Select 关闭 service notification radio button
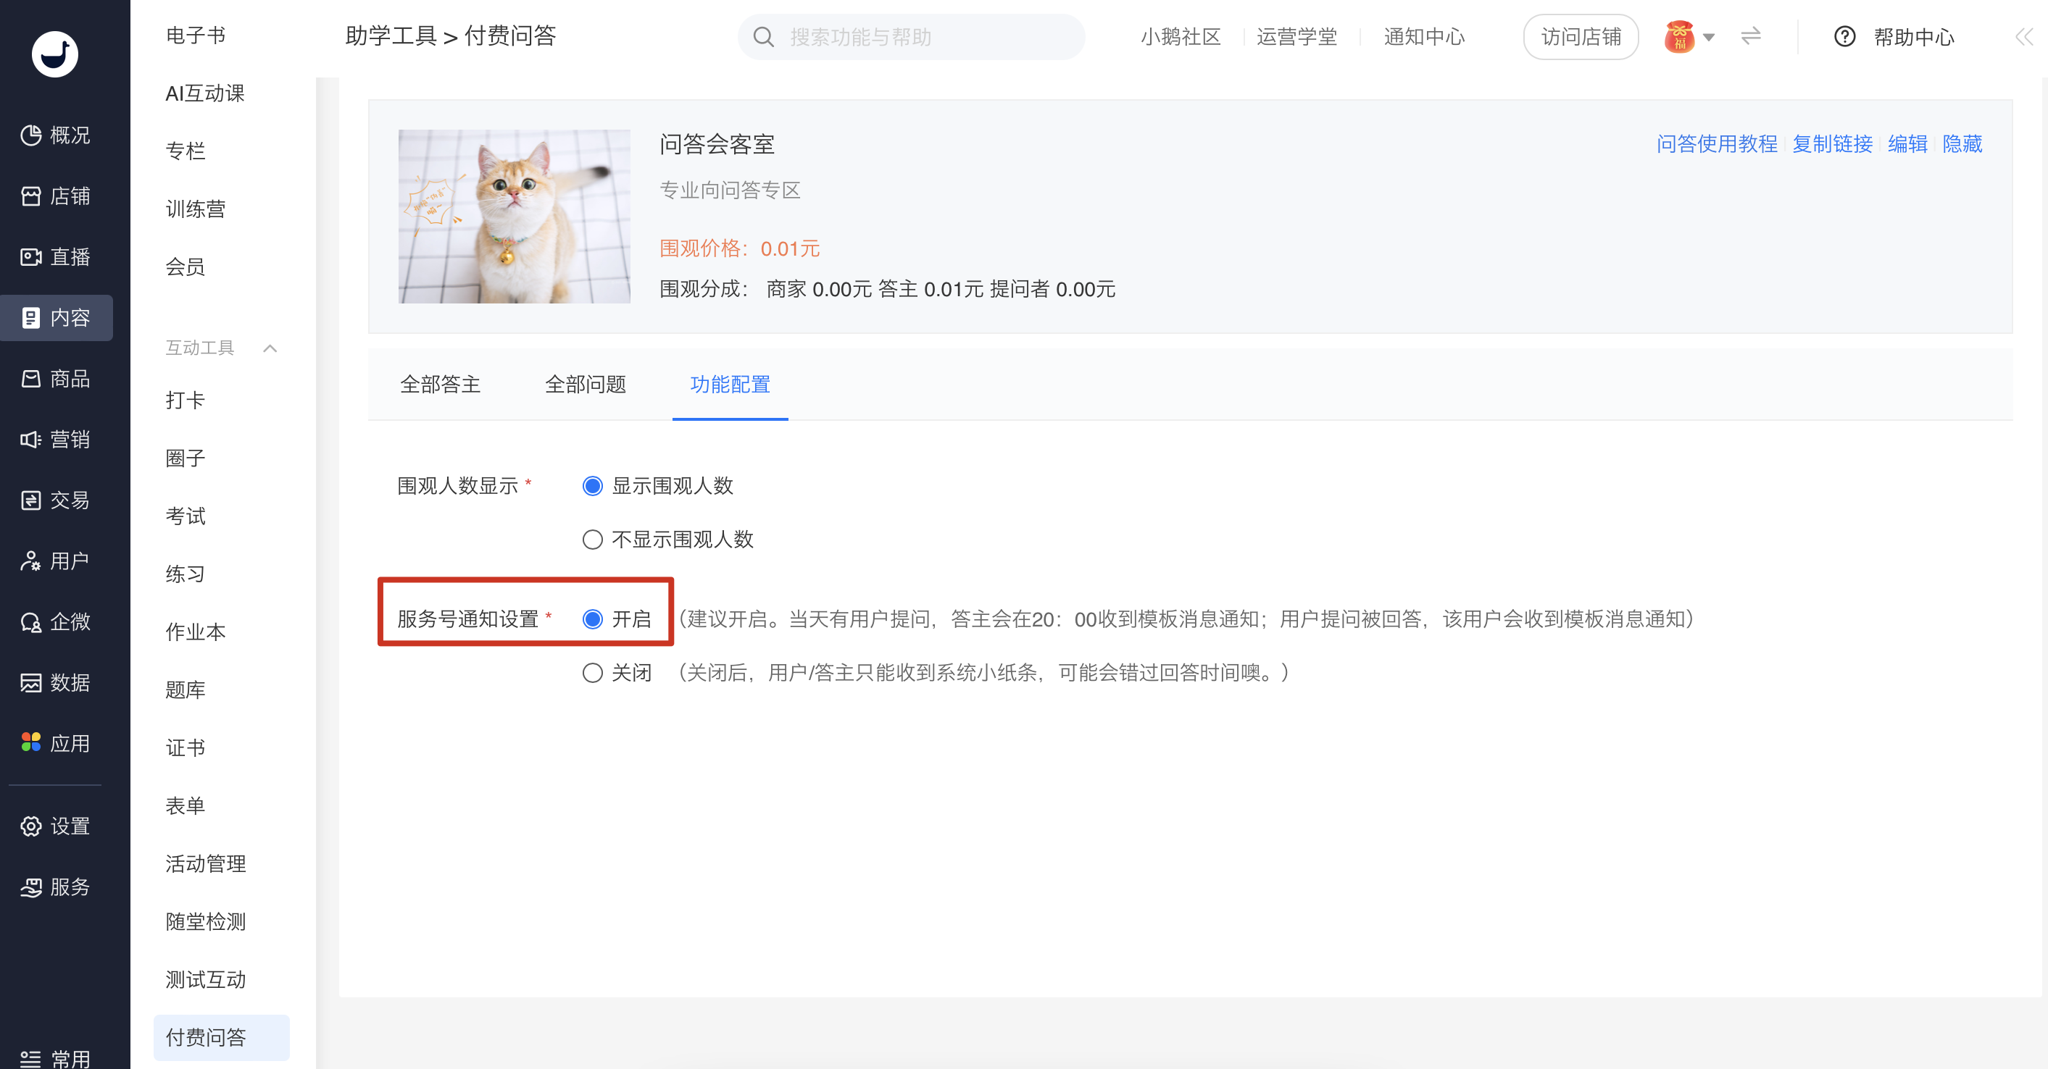Screen dimensions: 2048x1069 pos(592,673)
